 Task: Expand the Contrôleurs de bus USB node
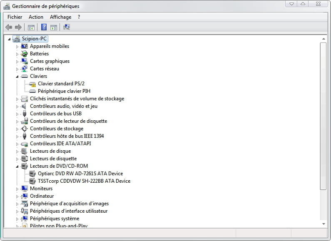[17, 114]
